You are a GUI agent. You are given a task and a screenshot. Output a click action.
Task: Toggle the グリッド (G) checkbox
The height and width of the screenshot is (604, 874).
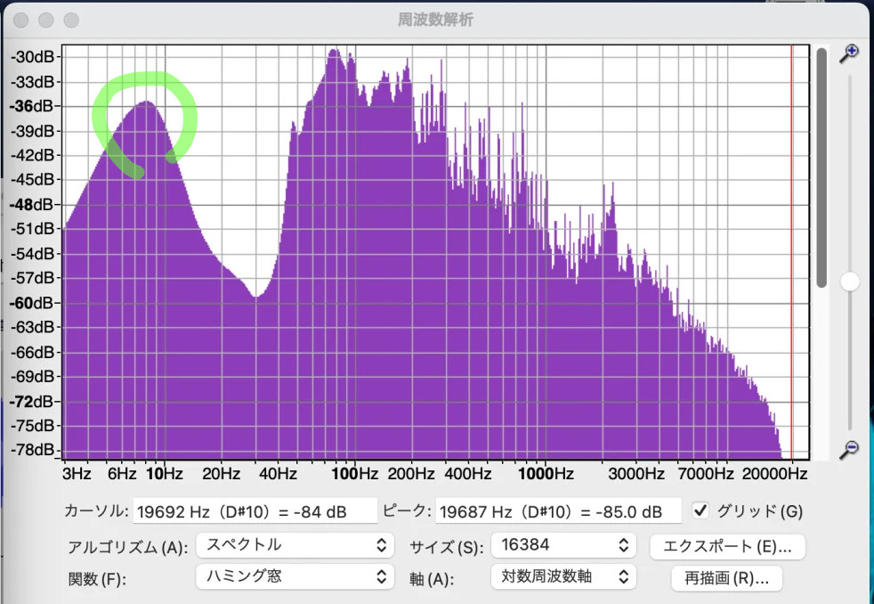(x=700, y=510)
